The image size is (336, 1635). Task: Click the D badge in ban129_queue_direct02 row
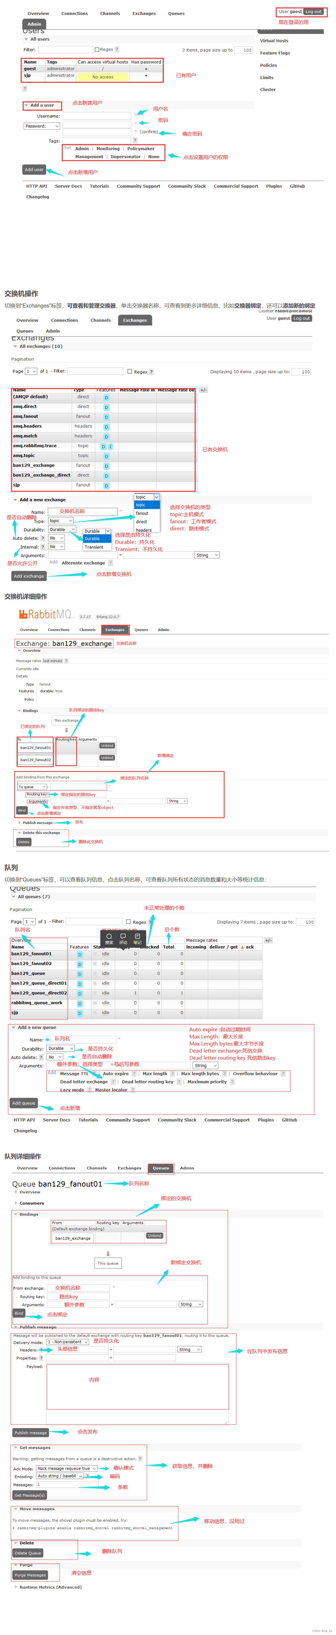pyautogui.click(x=80, y=994)
